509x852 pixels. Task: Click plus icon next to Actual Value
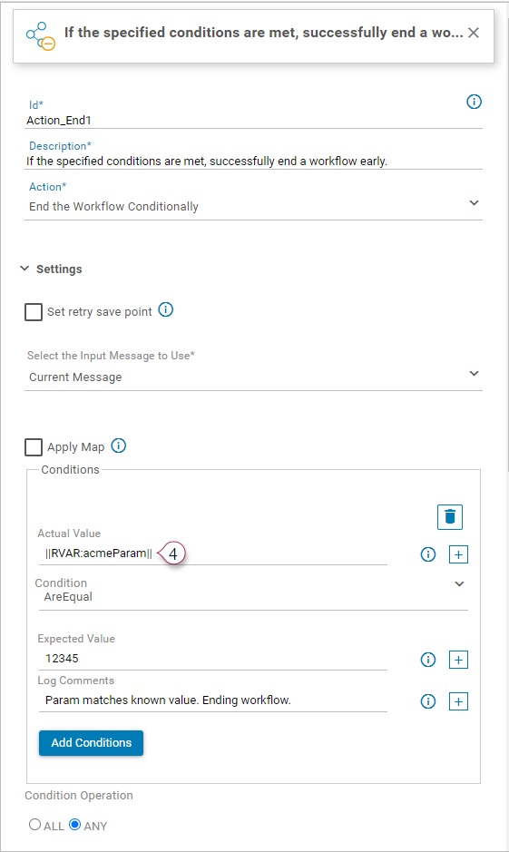point(458,554)
